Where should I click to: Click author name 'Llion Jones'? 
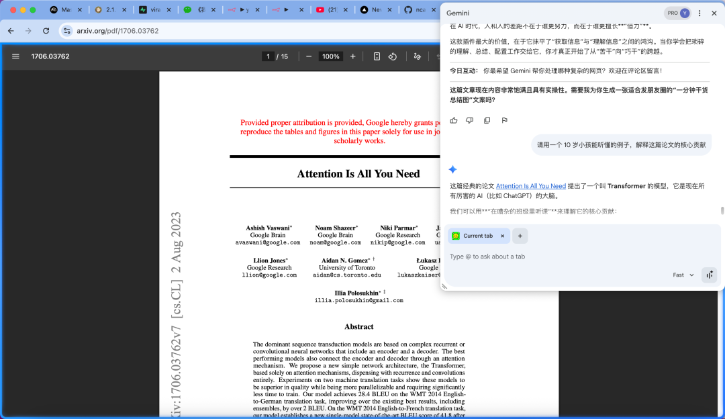(270, 261)
